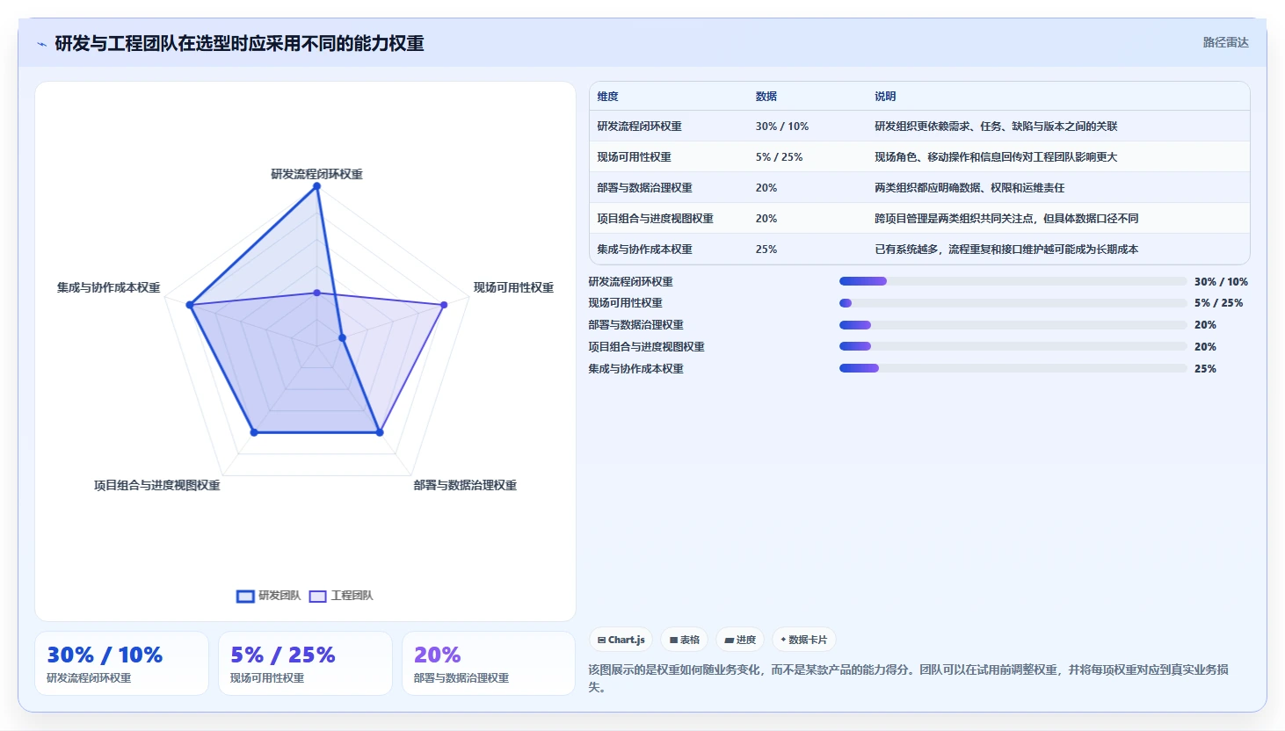The image size is (1285, 731).
Task: Click the 现场可用性权重 progress bar
Action: pyautogui.click(x=1013, y=303)
